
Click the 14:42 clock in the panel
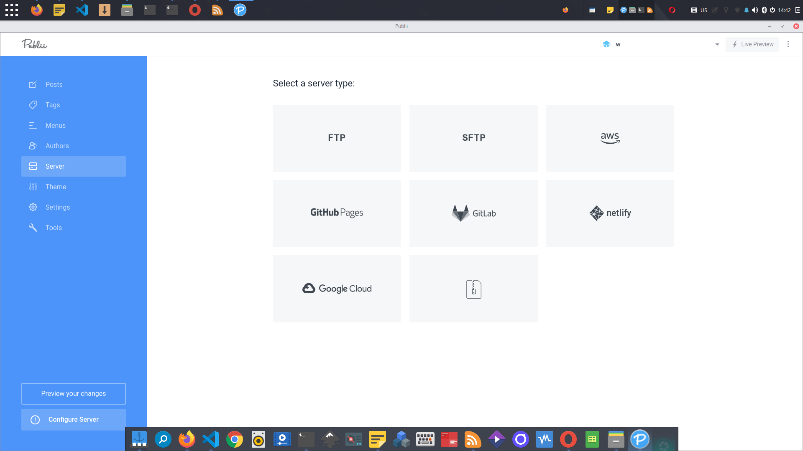click(784, 10)
